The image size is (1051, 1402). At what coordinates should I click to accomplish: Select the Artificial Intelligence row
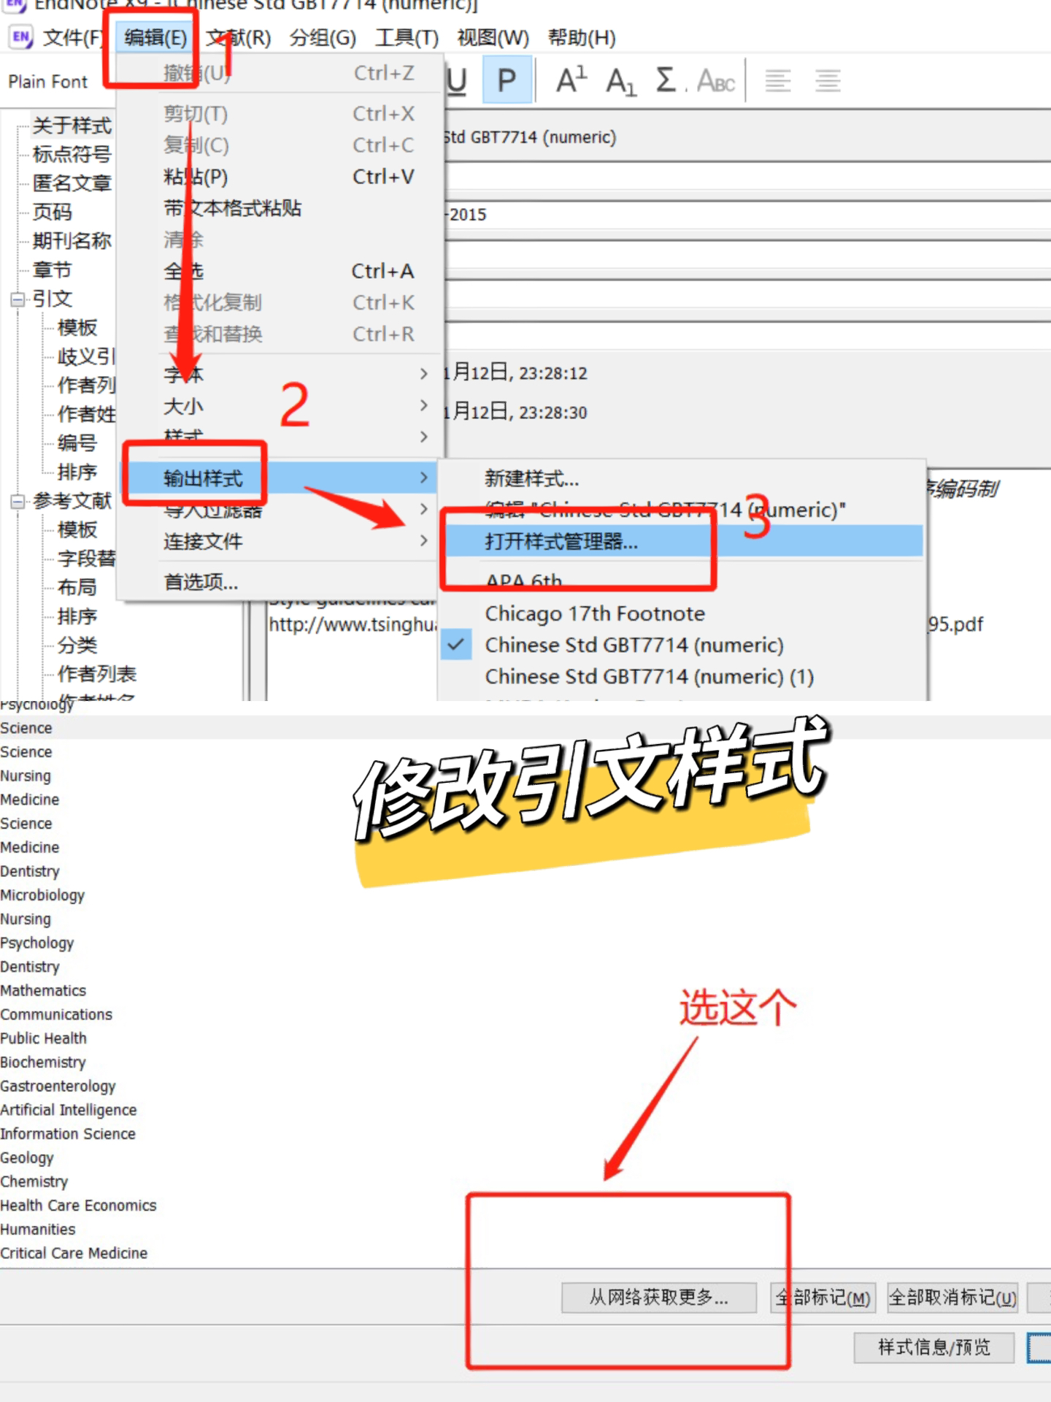point(69,1110)
